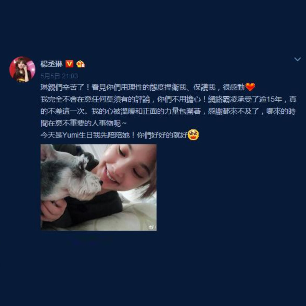Click the phrase 你們不用擔心
The width and height of the screenshot is (306, 306).
click(x=179, y=99)
